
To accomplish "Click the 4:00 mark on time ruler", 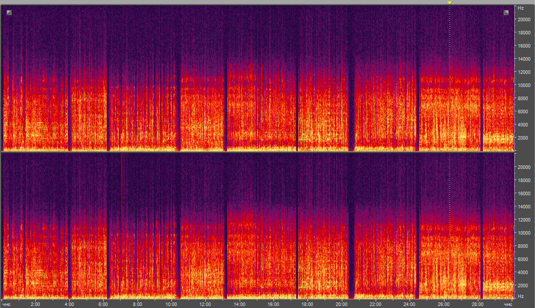I will point(69,304).
